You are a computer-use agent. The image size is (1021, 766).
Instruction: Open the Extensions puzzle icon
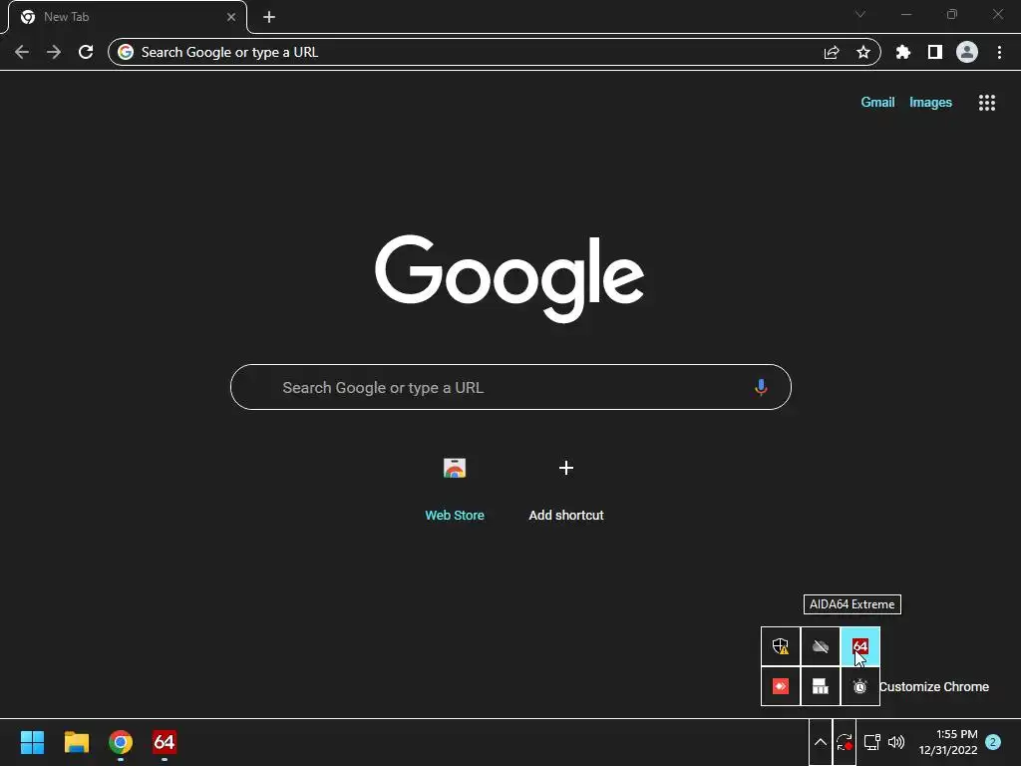coord(903,52)
